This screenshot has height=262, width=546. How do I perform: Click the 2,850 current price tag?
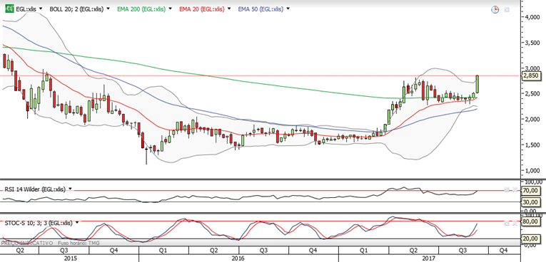(x=531, y=75)
